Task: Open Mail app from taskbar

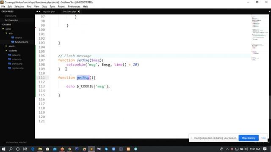Action: pos(55,149)
